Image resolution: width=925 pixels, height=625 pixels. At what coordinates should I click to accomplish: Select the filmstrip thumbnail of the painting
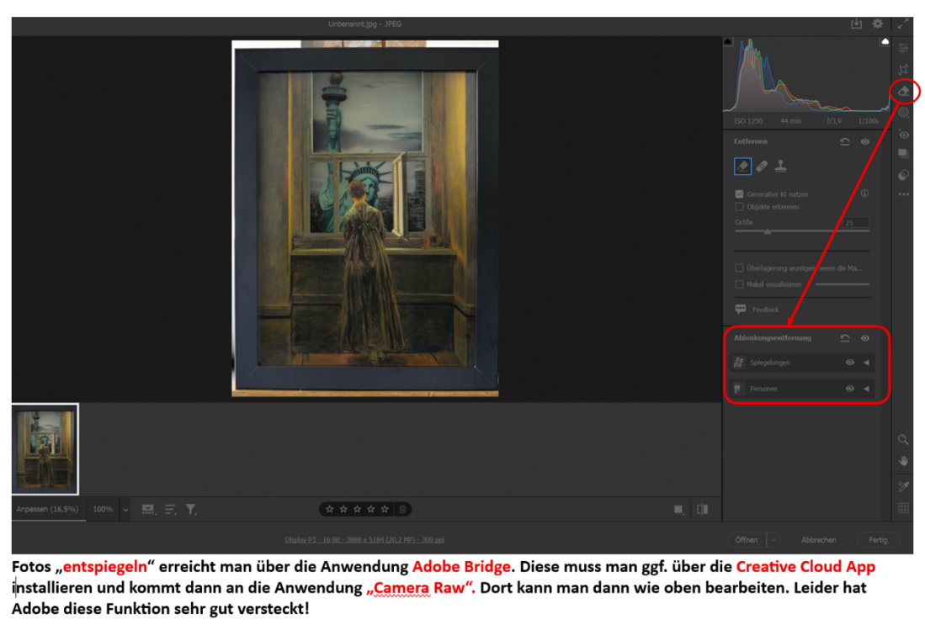45,448
